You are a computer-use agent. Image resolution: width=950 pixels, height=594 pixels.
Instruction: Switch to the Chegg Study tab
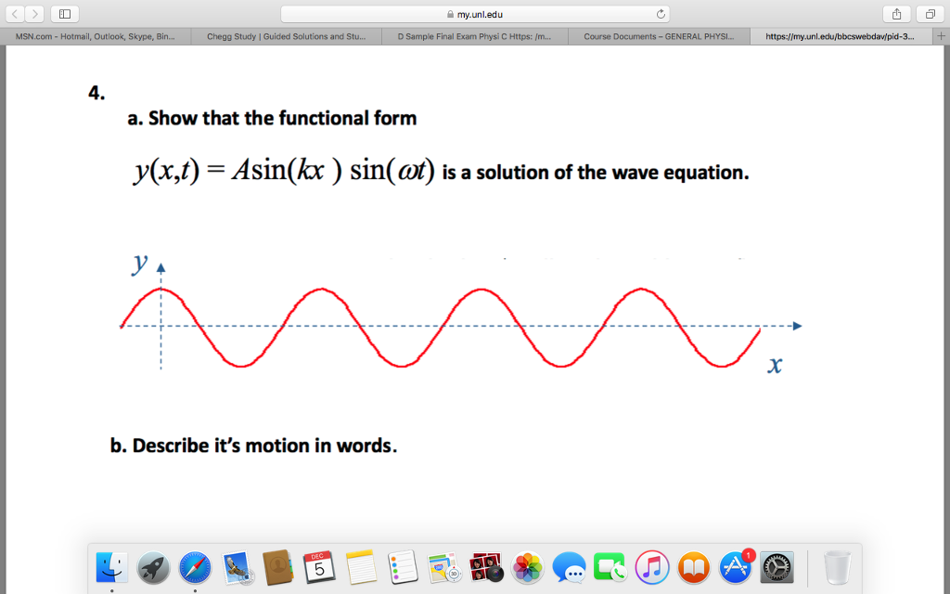click(x=284, y=36)
